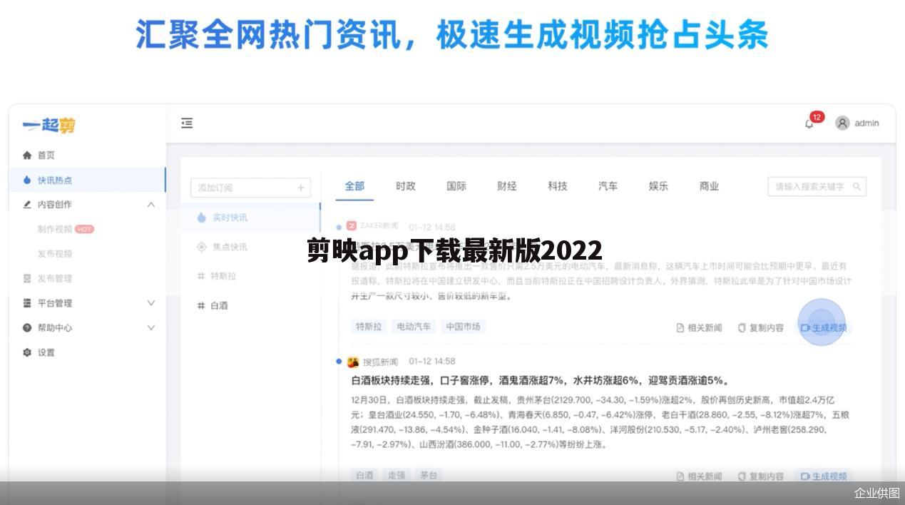Open the 发布管理 sidebar icon
The height and width of the screenshot is (505, 905).
[27, 278]
